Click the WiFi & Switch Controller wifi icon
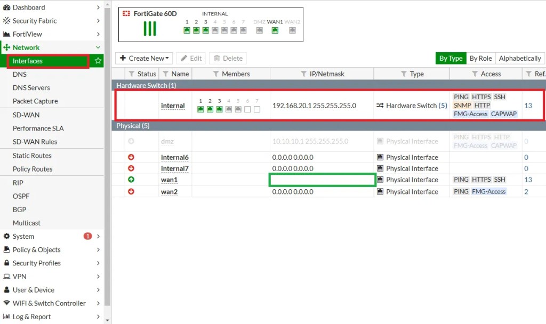 click(x=6, y=303)
